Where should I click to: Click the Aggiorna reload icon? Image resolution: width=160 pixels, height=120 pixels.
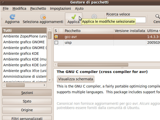coord(12,17)
